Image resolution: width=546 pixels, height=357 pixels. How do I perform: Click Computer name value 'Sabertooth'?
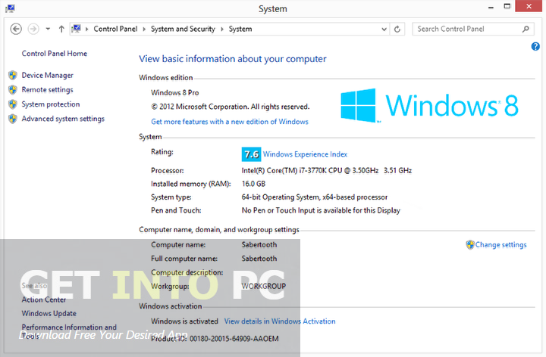[x=259, y=245]
